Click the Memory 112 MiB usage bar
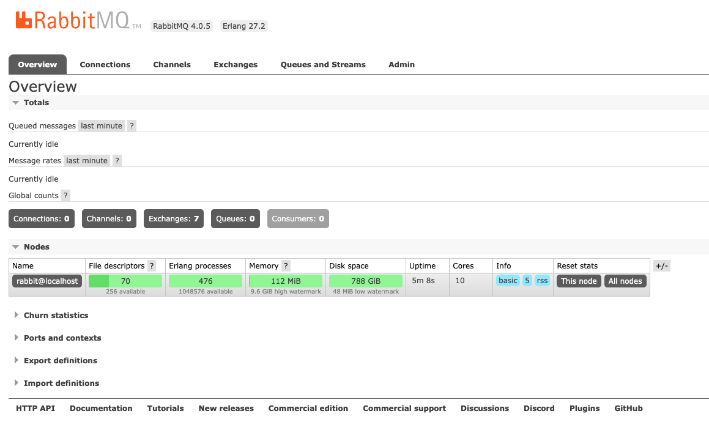The height and width of the screenshot is (433, 709). [285, 281]
